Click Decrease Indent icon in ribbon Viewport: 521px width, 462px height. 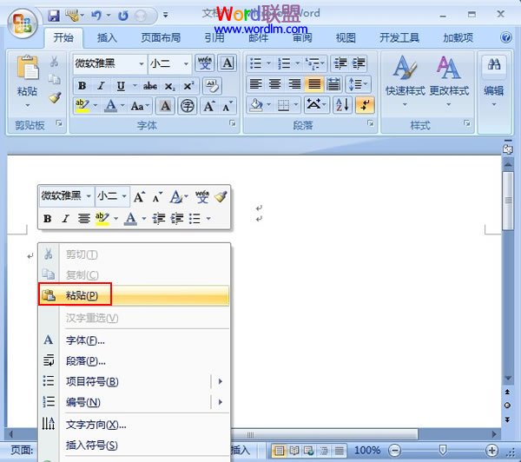340,63
